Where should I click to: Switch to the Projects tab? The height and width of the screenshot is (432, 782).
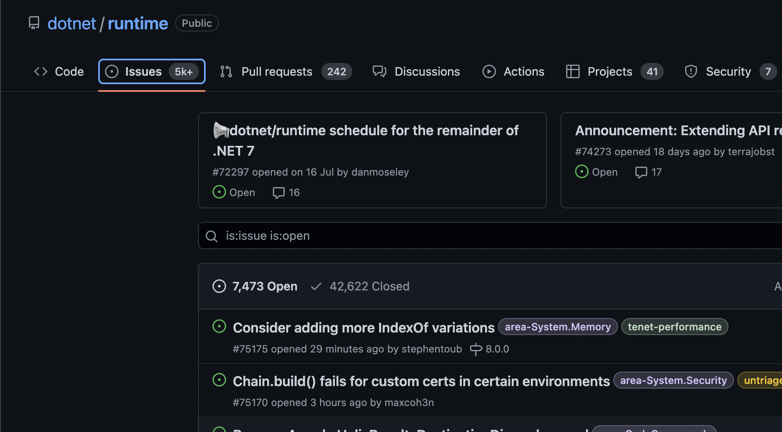click(x=615, y=71)
